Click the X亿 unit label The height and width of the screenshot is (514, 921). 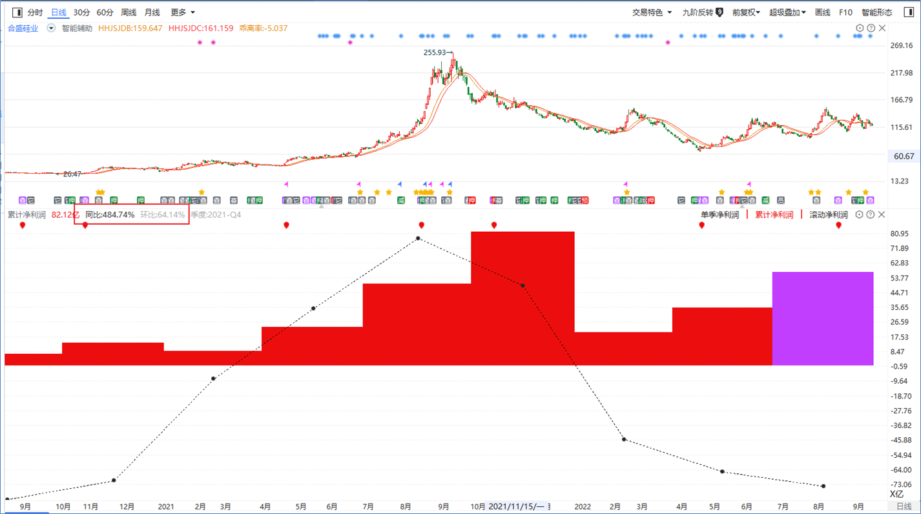click(897, 494)
